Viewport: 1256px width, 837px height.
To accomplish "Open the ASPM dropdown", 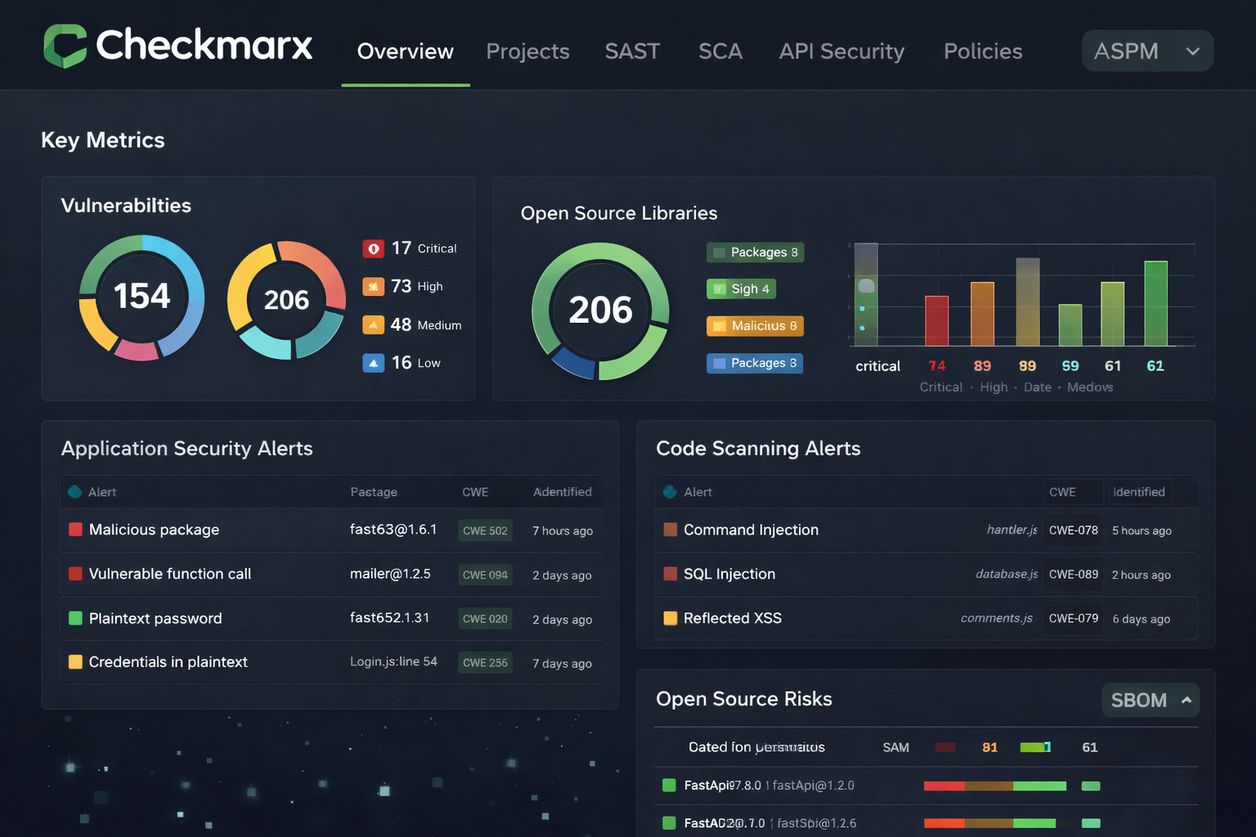I will 1147,51.
